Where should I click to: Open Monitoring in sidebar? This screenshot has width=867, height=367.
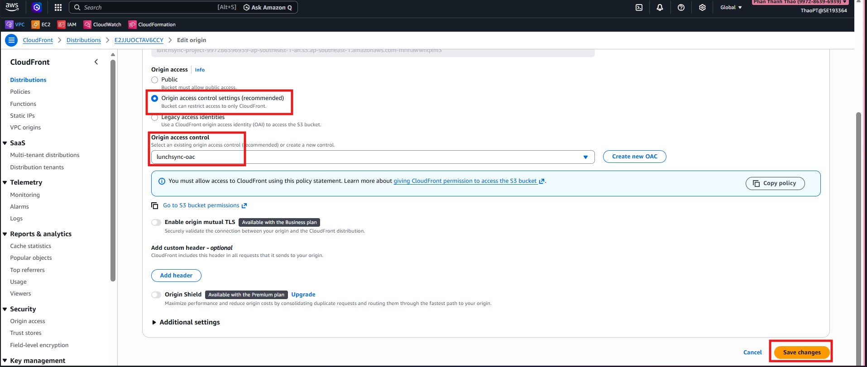[x=25, y=195]
